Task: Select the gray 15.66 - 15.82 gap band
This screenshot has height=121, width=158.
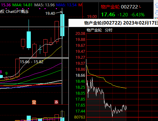Action: tap(44, 58)
